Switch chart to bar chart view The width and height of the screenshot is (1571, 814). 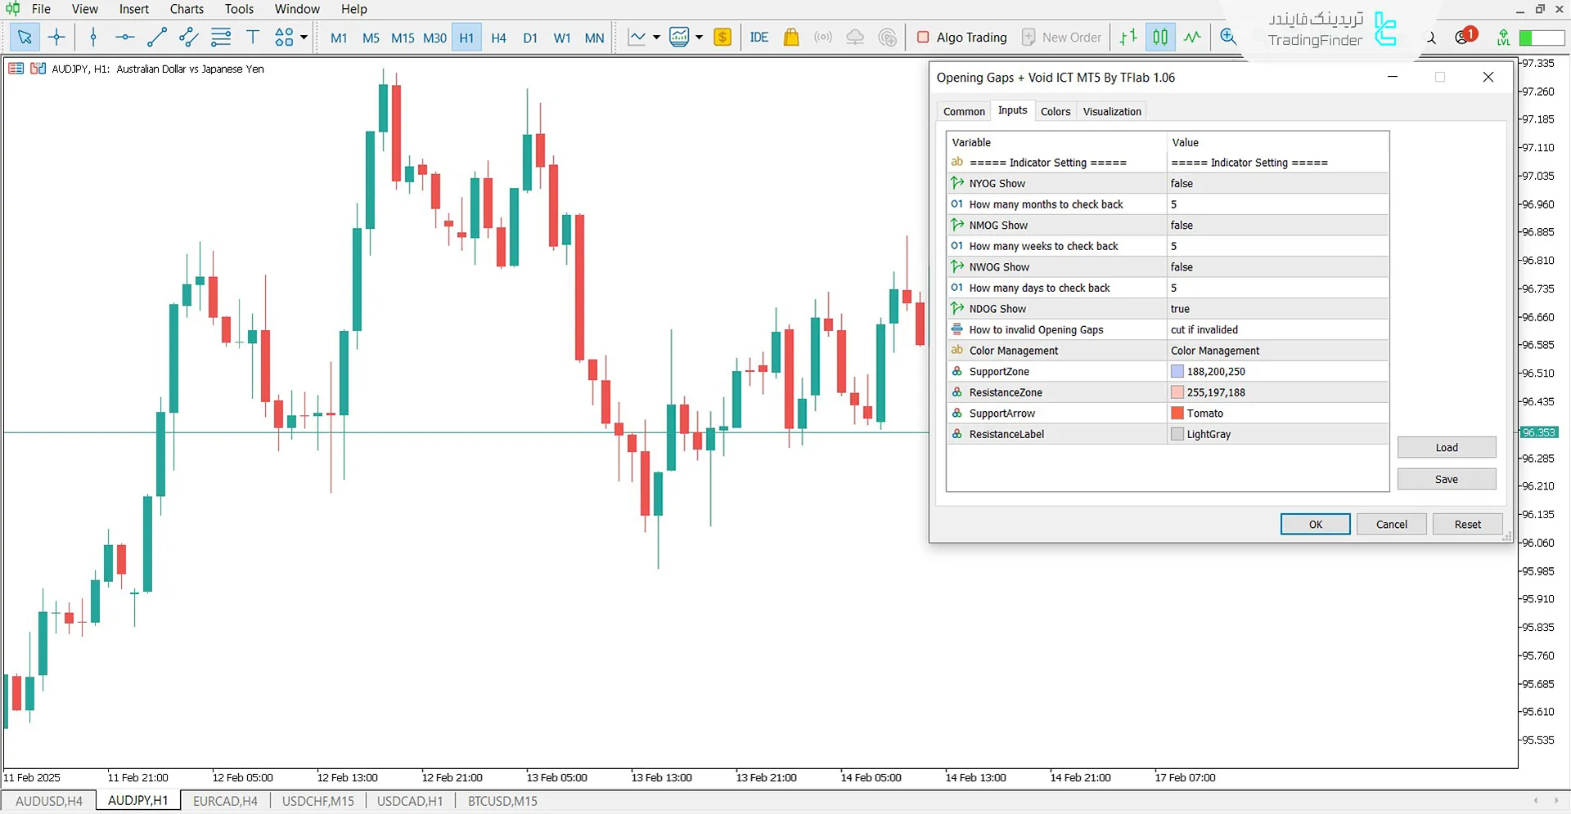tap(1128, 37)
